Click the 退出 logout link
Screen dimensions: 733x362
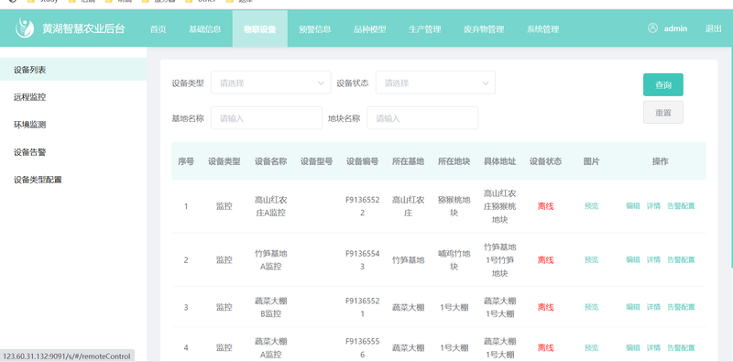tap(714, 28)
